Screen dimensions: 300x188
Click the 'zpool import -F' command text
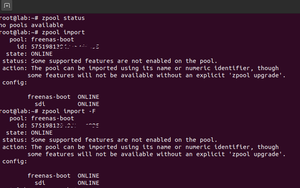click(x=68, y=111)
